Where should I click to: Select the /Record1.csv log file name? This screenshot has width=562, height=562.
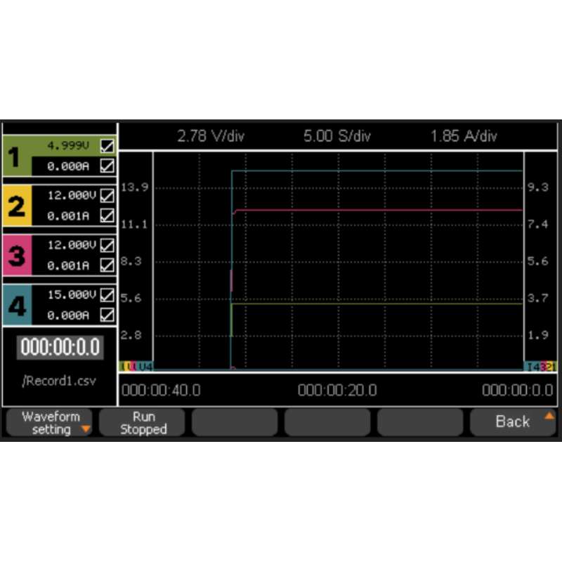click(59, 381)
